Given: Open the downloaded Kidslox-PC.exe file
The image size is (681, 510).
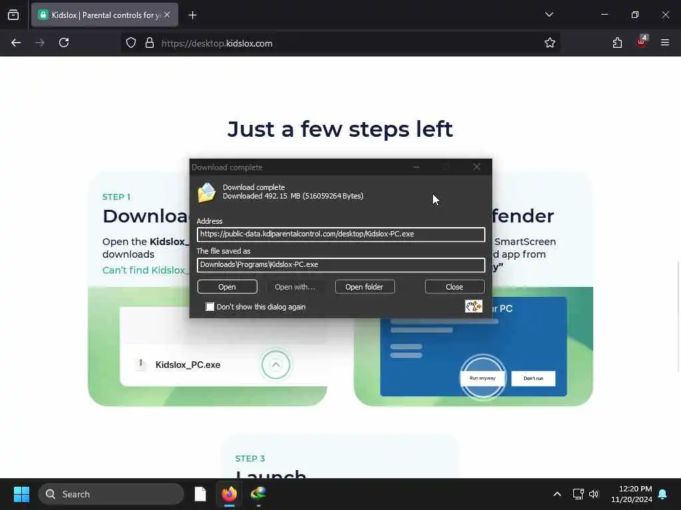Looking at the screenshot, I should [x=227, y=287].
